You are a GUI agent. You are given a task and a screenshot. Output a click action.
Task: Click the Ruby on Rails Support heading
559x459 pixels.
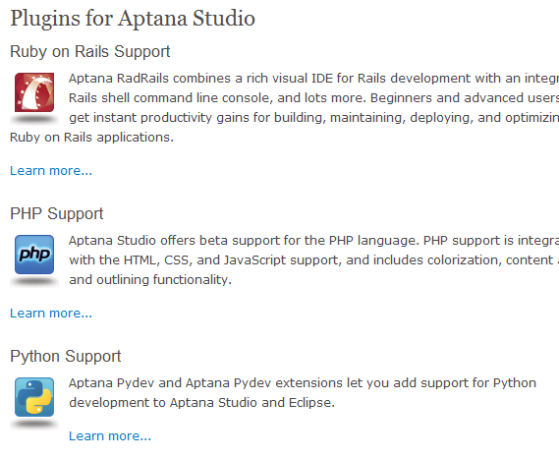pos(90,52)
